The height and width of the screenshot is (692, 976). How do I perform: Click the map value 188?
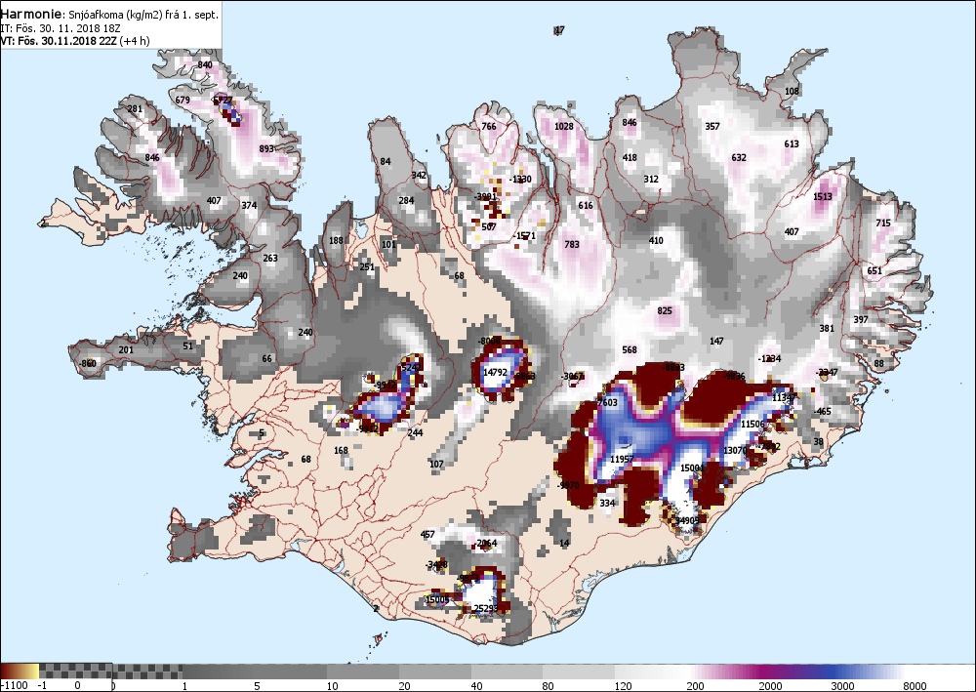336,241
